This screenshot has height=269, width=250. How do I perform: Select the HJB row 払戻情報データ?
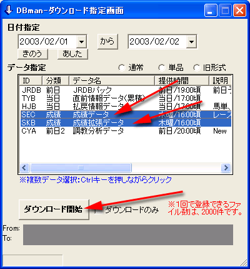pyautogui.click(x=126, y=107)
